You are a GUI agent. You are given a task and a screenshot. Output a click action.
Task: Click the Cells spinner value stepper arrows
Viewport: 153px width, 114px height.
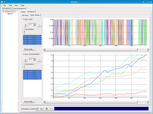click(35, 25)
